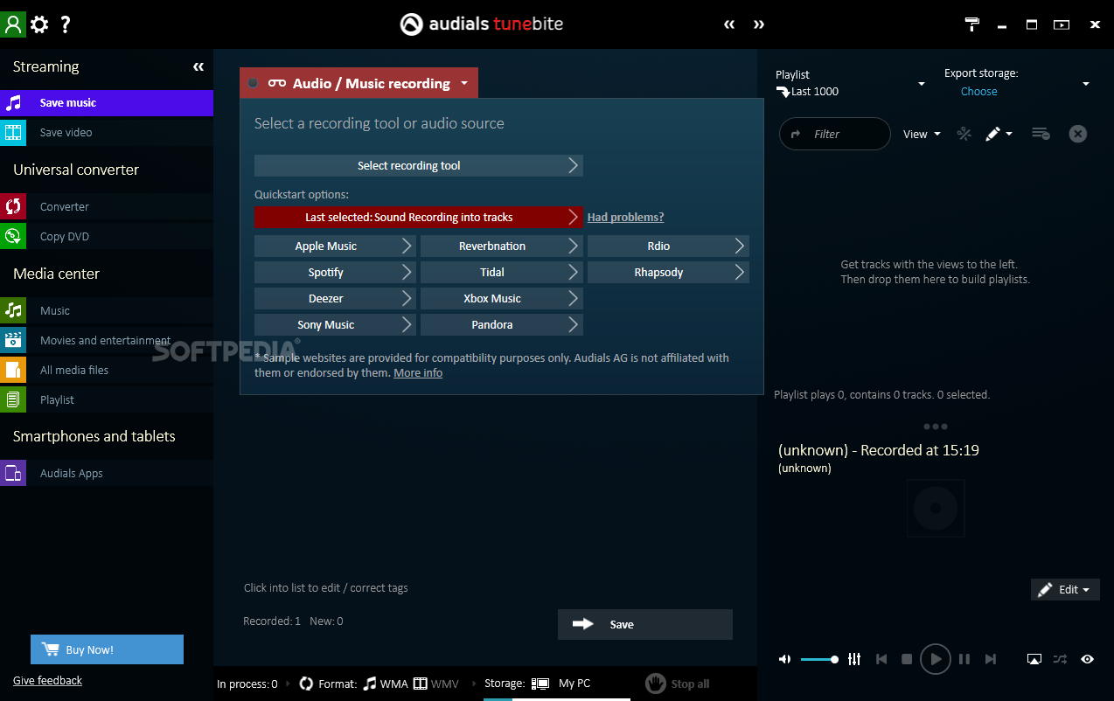Choose Tidal quickstart option
1114x701 pixels.
click(x=501, y=273)
